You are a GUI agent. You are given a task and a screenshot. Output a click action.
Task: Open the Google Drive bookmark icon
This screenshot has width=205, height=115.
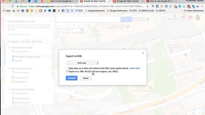pos(14,11)
